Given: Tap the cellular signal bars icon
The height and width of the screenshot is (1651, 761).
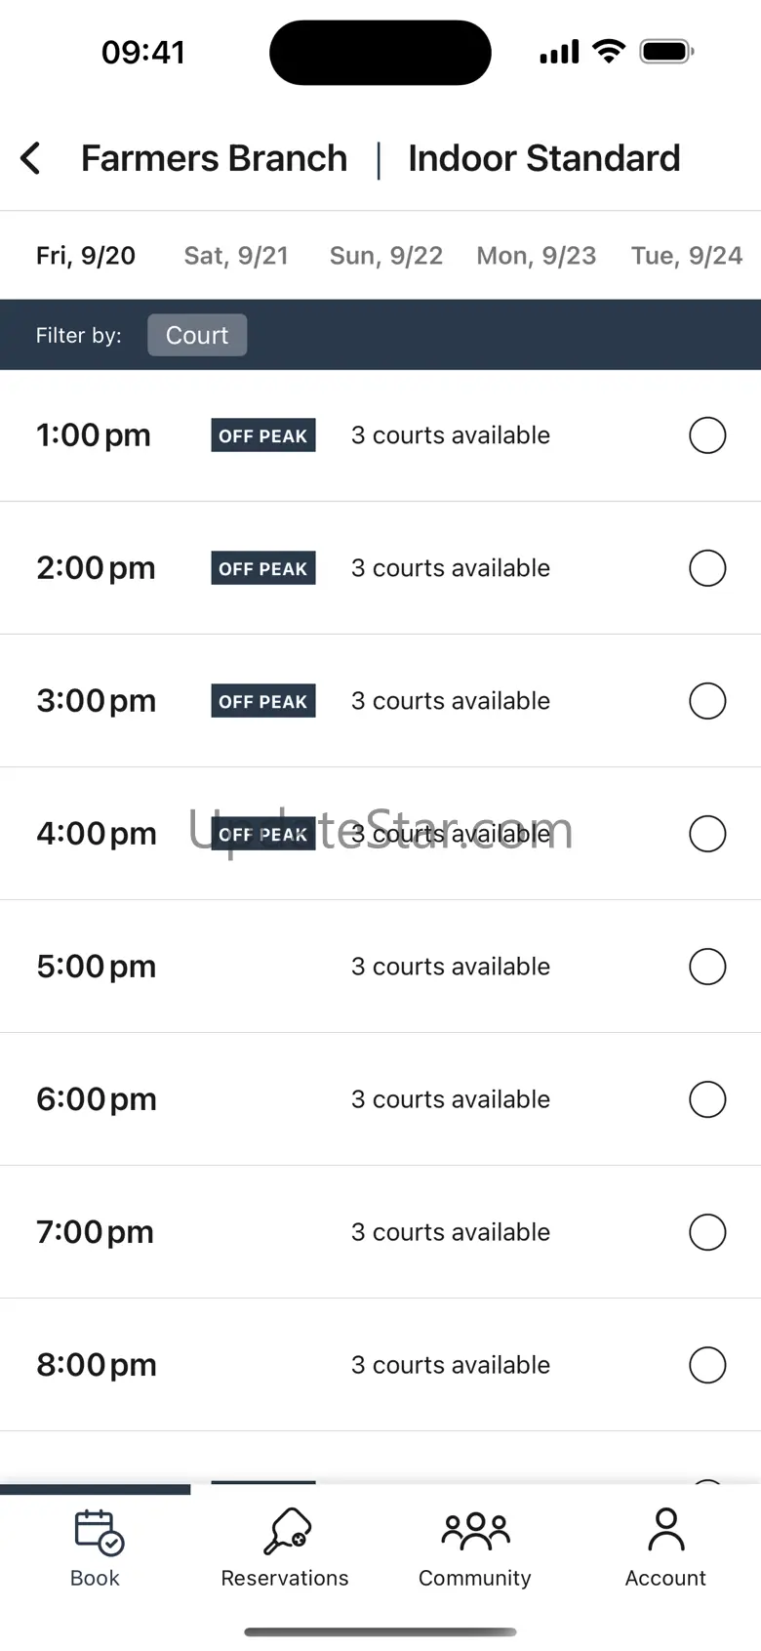Looking at the screenshot, I should [x=559, y=52].
